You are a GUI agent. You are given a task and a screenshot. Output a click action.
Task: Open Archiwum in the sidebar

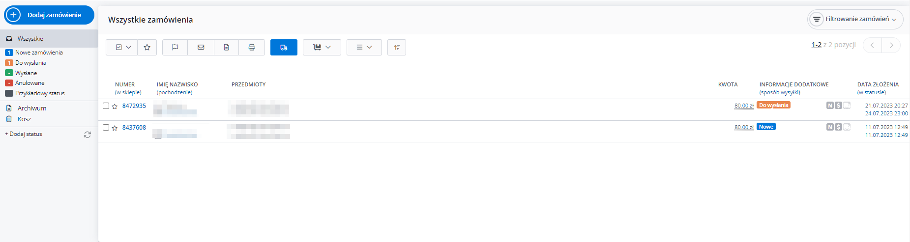(32, 108)
